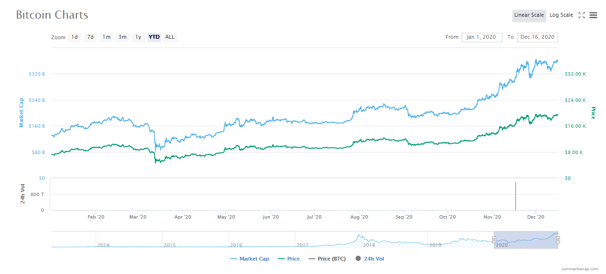Image resolution: width=606 pixels, height=274 pixels.
Task: Toggle the Market Cap series legend
Action: pyautogui.click(x=250, y=259)
